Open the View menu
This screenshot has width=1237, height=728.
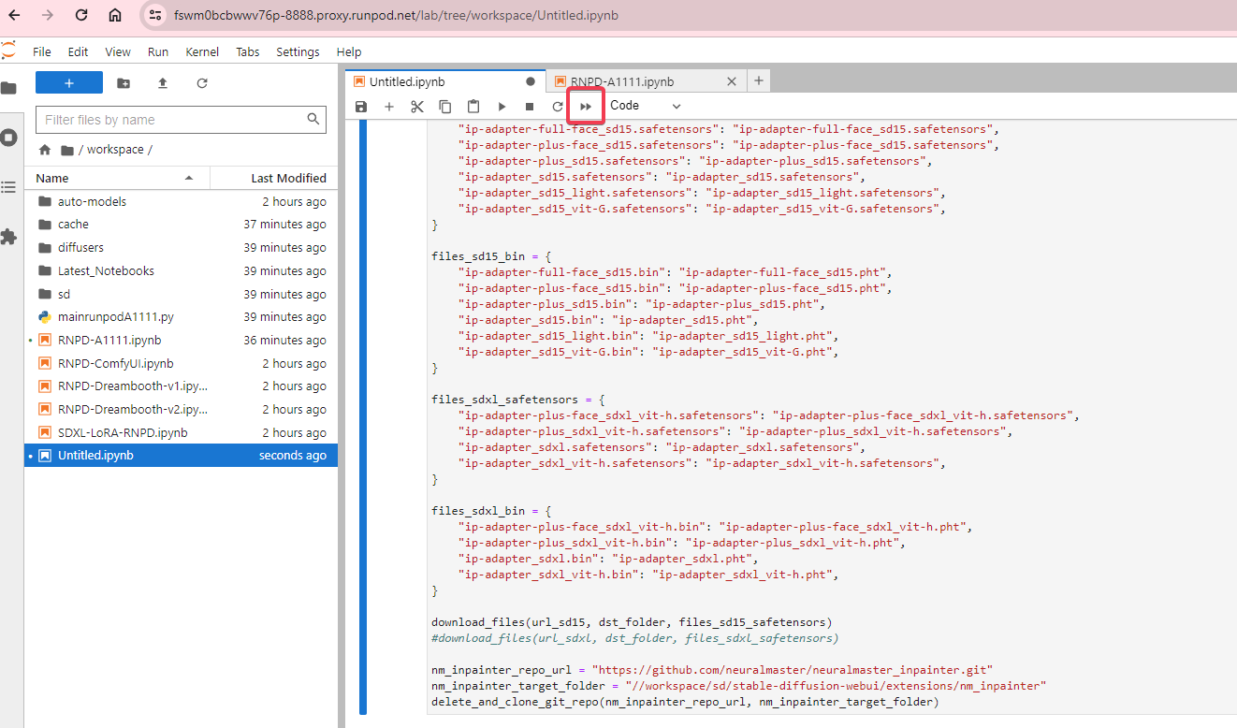click(118, 52)
